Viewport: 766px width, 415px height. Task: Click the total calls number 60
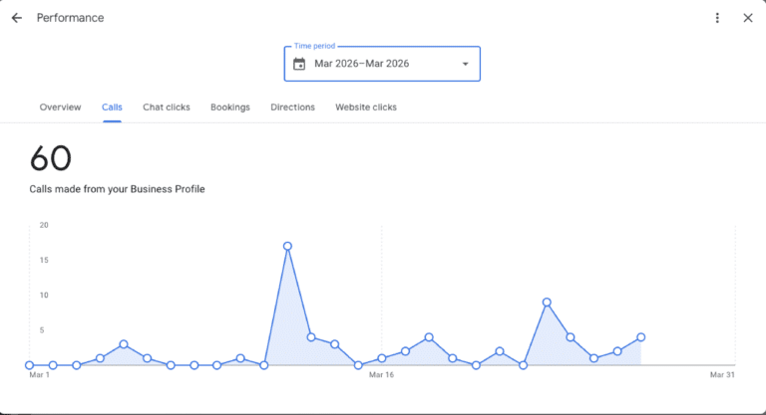(x=51, y=159)
